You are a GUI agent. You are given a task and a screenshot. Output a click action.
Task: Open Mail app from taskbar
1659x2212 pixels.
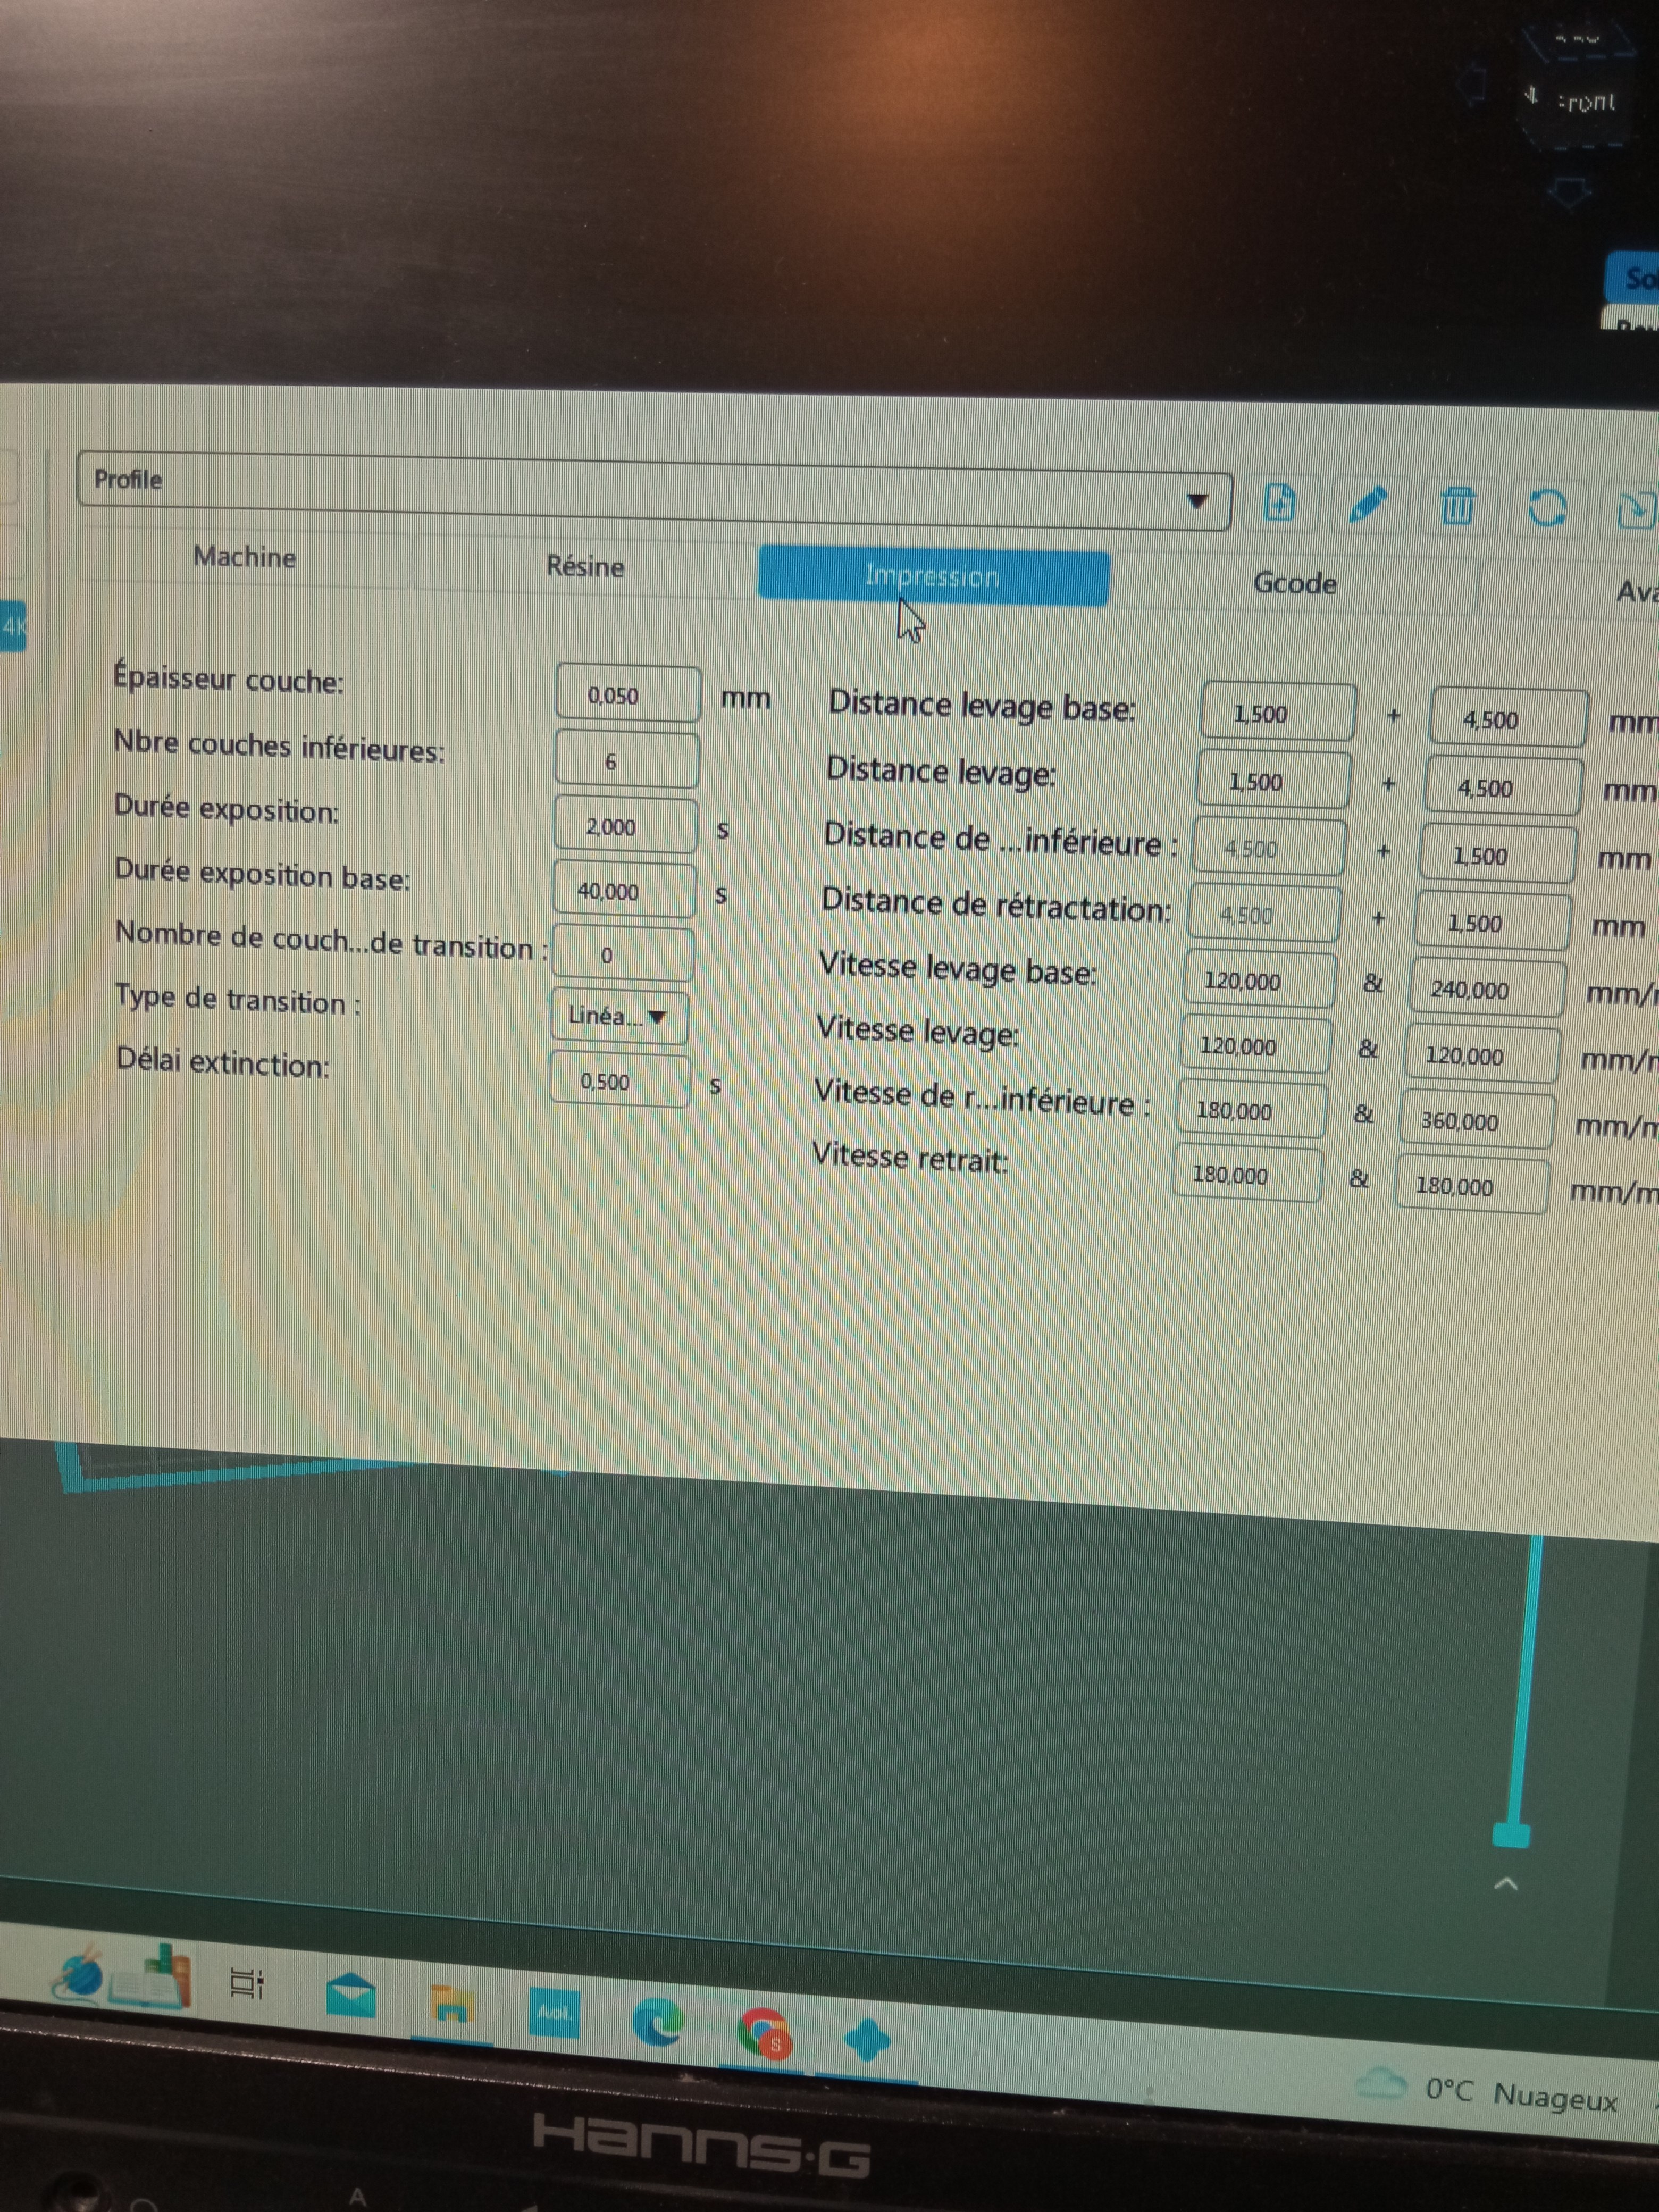click(351, 1995)
